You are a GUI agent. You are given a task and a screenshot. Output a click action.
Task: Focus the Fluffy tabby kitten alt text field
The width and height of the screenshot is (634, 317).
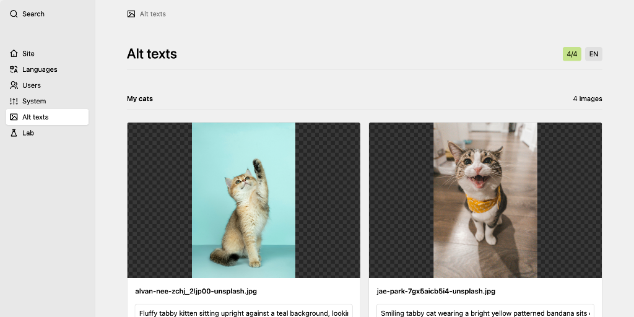(x=243, y=311)
